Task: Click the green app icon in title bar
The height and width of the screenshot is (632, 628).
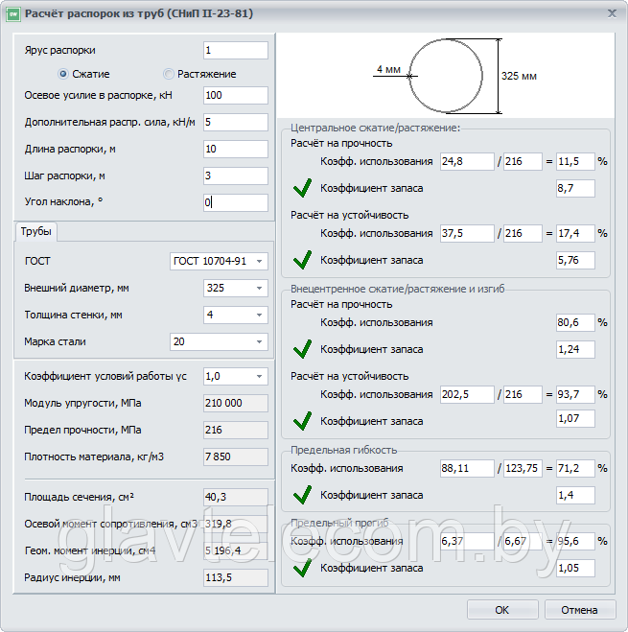Action: (x=13, y=14)
